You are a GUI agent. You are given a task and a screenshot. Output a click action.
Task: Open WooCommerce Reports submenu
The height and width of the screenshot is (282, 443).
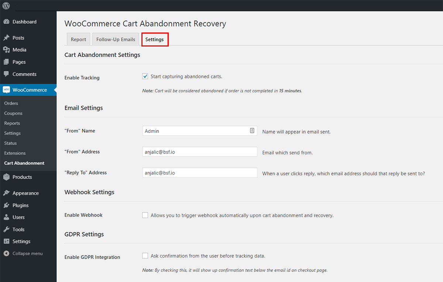(12, 123)
